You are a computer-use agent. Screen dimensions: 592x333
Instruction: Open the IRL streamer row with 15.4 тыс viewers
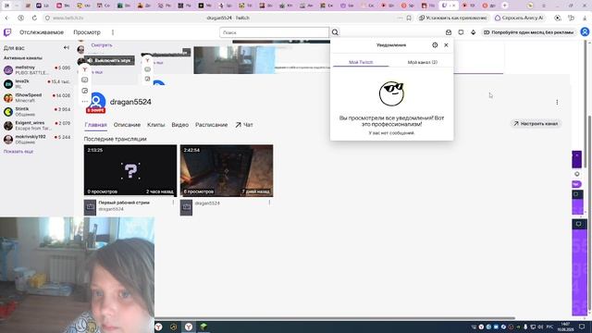pos(37,84)
